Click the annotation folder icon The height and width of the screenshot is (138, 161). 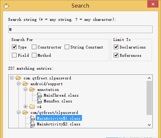[x=32, y=89]
